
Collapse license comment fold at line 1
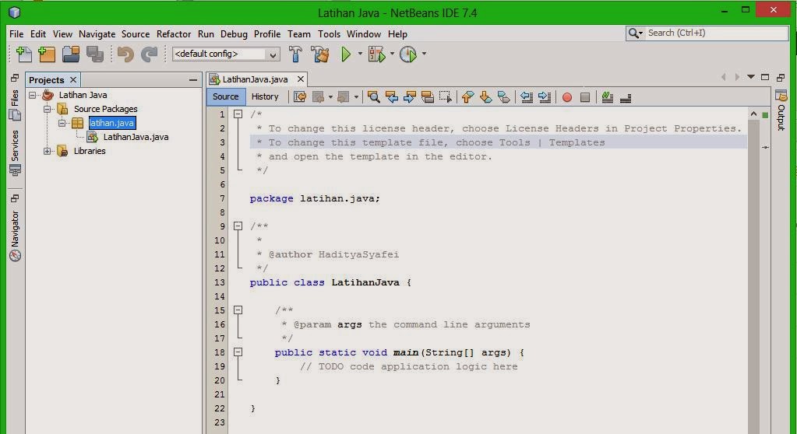[238, 114]
